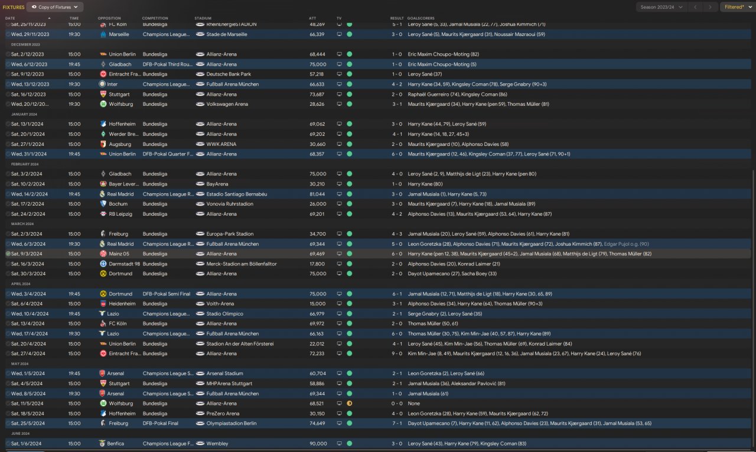Open the Darmstadt 98 opposition link
This screenshot has width=756, height=452.
click(124, 264)
